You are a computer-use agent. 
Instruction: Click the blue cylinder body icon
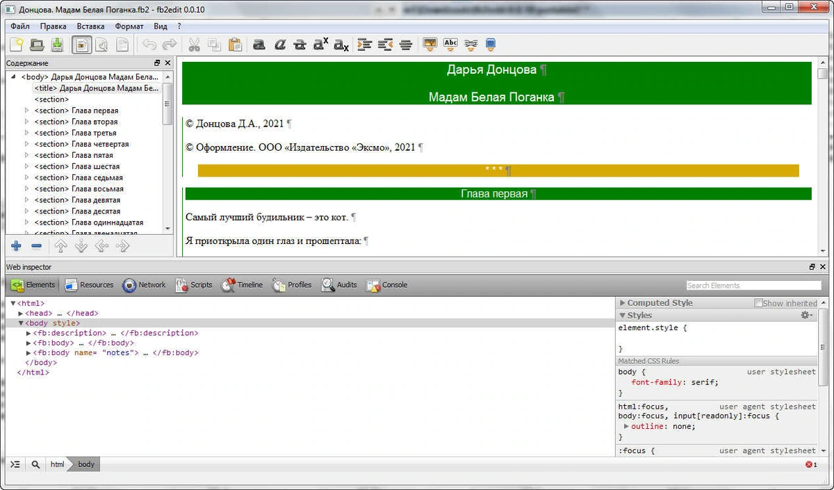coord(491,44)
